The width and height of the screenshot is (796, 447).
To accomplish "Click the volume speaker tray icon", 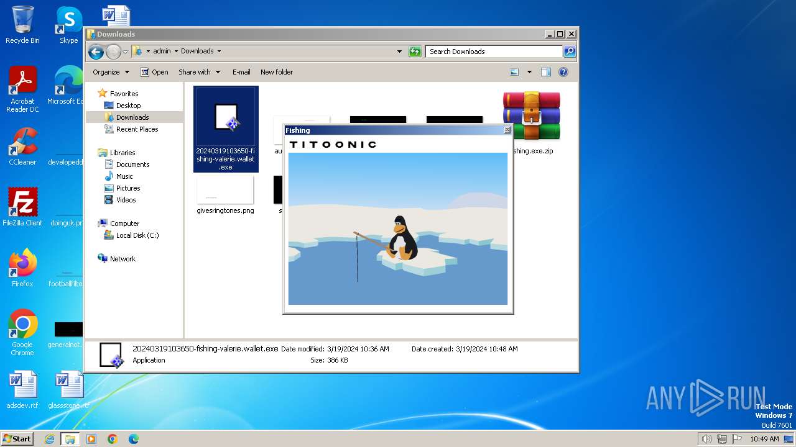I will 706,439.
